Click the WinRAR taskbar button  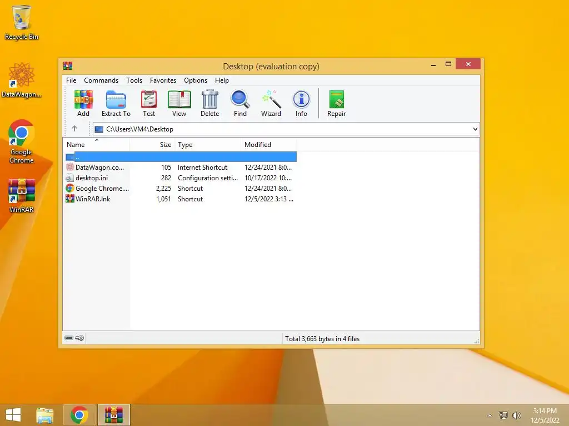point(113,415)
